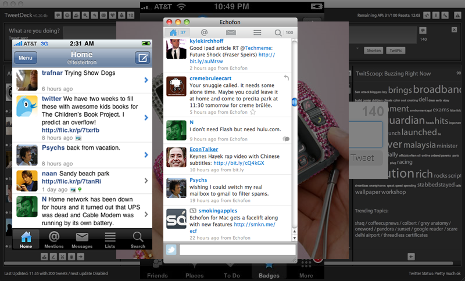Open naan 'Sandy beach park' tweet chevron
Image resolution: width=465 pixels, height=281 pixels.
(146, 181)
